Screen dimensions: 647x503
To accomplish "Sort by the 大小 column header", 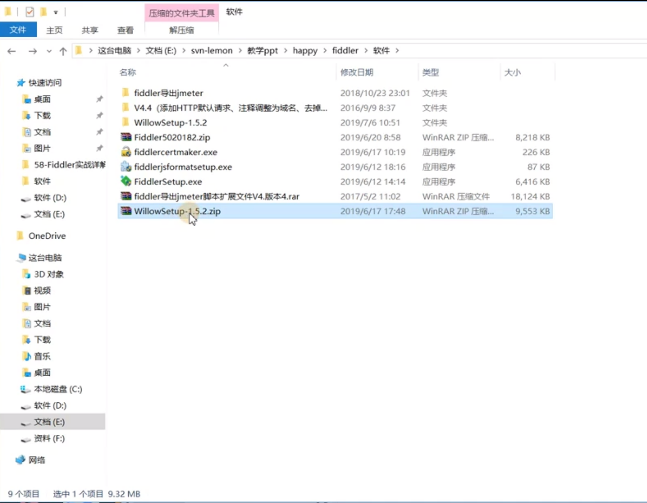I will click(512, 72).
